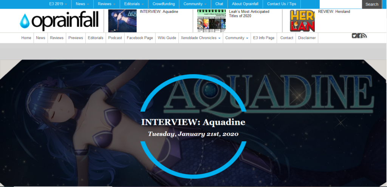Expand Community dropdown in secondary navigation

coord(237,38)
